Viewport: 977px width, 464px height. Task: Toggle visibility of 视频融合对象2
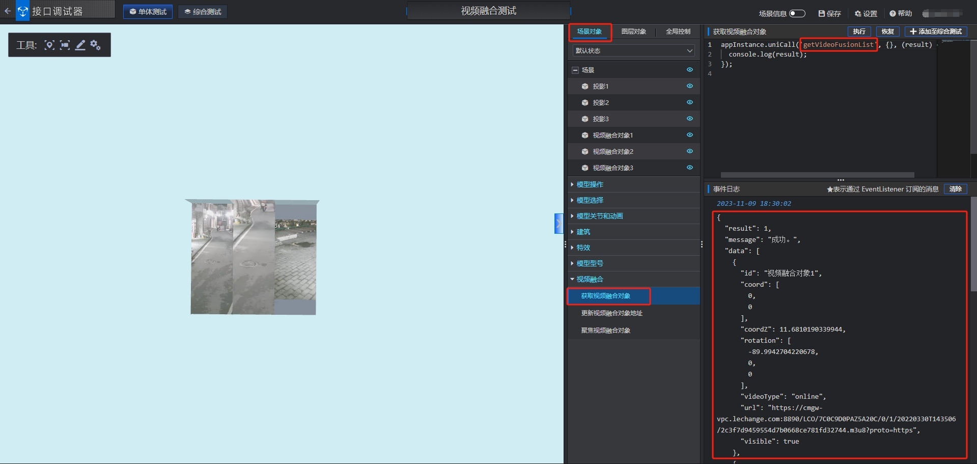[689, 151]
